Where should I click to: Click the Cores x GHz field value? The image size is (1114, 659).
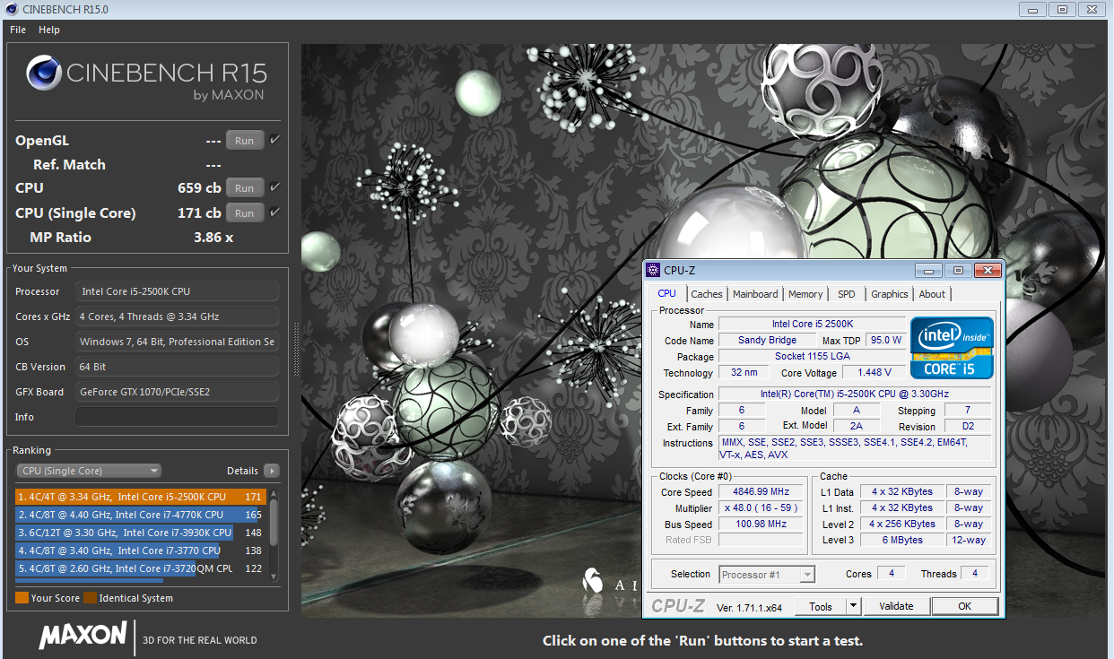click(x=177, y=316)
